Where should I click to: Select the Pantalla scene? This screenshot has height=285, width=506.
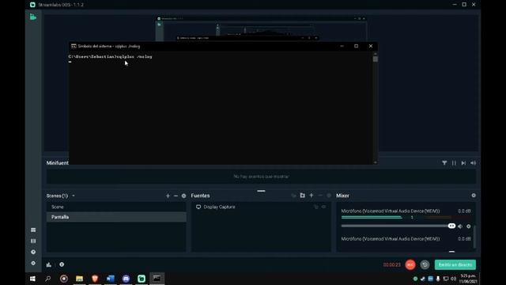coord(116,217)
